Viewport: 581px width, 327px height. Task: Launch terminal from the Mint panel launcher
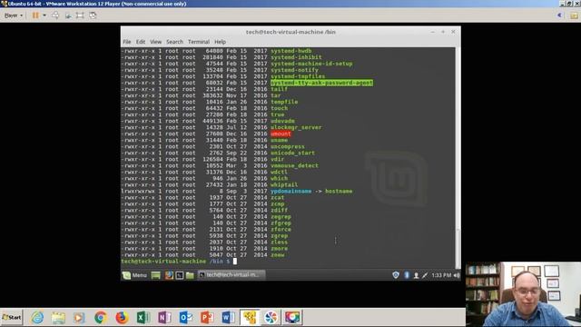(180, 275)
